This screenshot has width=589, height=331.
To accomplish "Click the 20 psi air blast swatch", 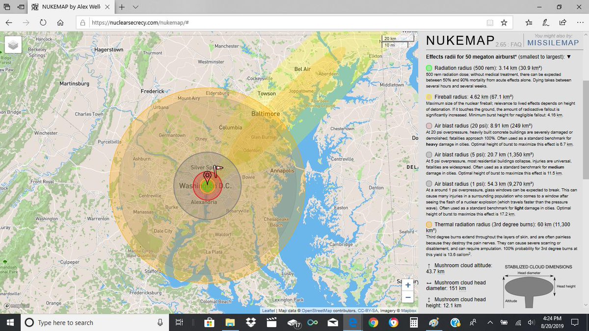I will (429, 126).
